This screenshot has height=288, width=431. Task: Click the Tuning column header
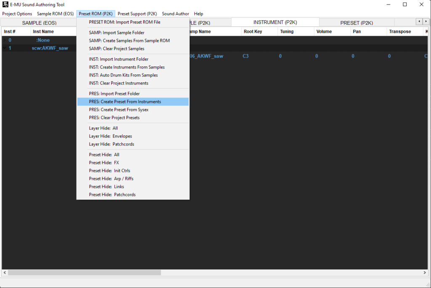(296, 32)
